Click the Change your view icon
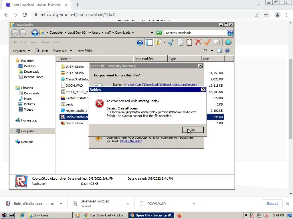The image size is (293, 219). tap(205, 51)
